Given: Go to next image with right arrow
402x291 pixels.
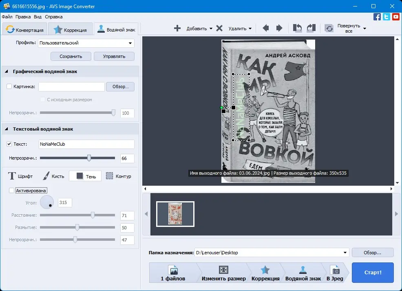Looking at the screenshot, I should (279, 28).
